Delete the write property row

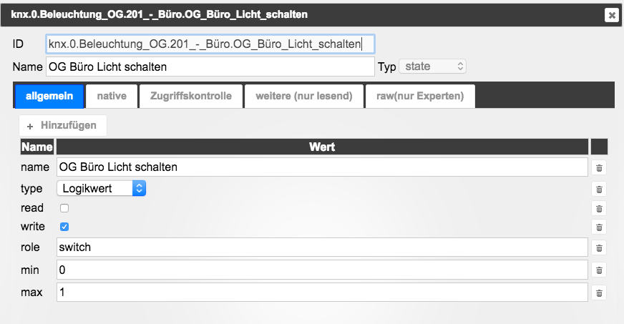pos(599,227)
